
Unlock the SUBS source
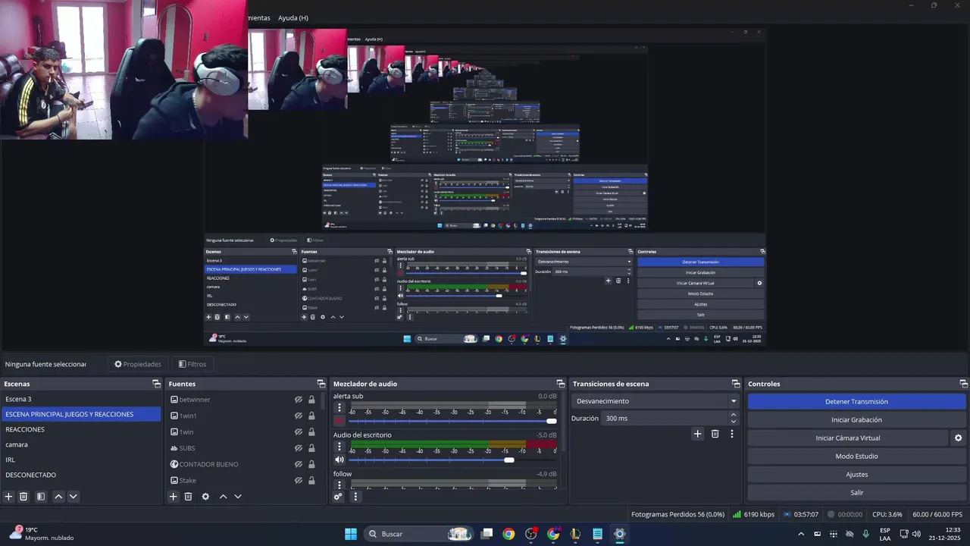[x=311, y=448]
